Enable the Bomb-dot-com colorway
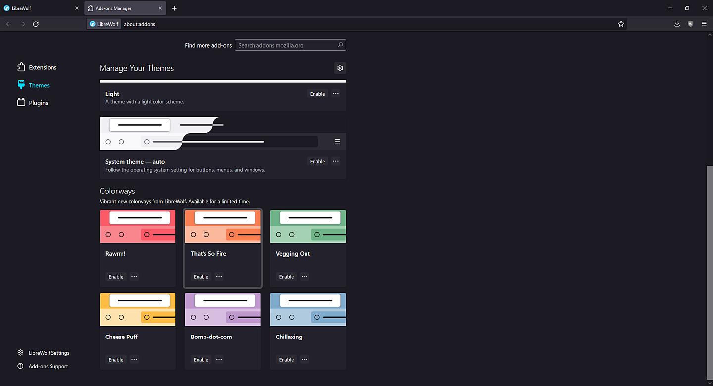The width and height of the screenshot is (713, 386). [201, 360]
